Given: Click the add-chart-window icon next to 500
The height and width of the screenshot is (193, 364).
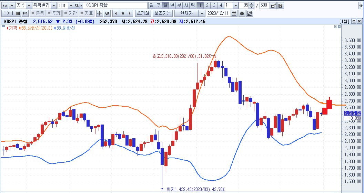Looking at the screenshot, I should tap(273, 5).
